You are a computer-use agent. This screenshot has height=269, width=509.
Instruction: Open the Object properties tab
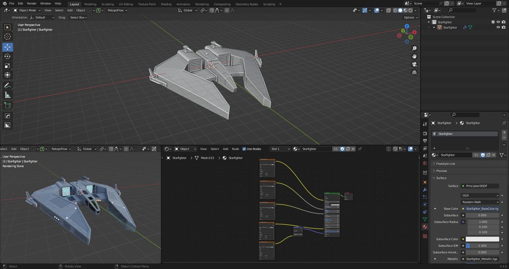pos(425,182)
